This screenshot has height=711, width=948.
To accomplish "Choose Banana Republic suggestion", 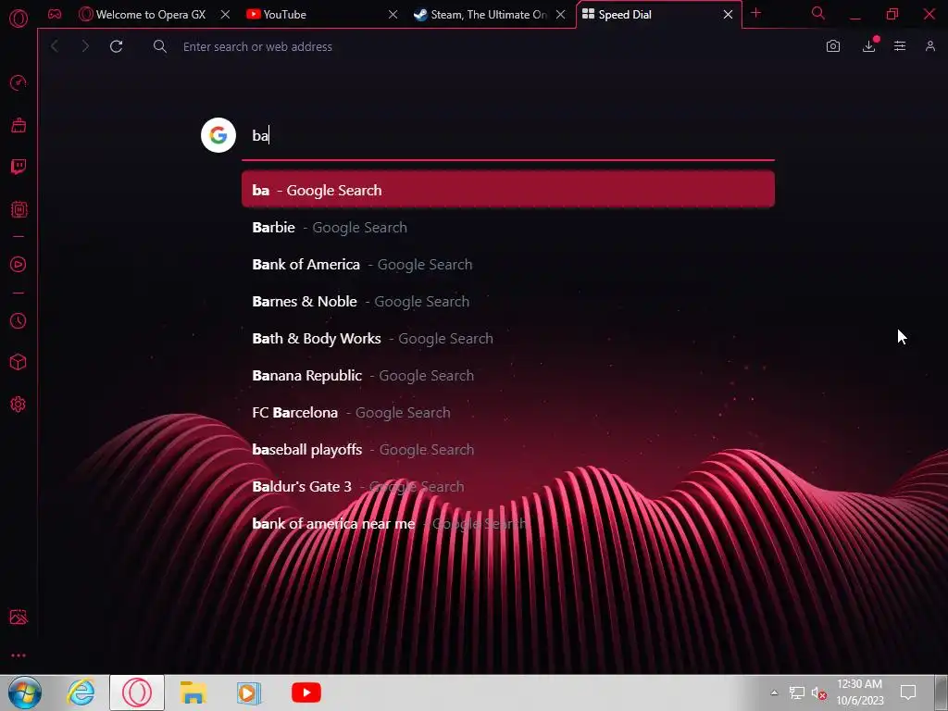I will pyautogui.click(x=508, y=376).
